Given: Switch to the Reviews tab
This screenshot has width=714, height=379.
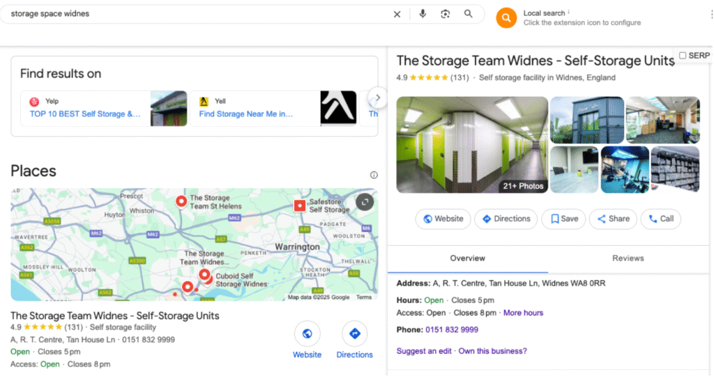Looking at the screenshot, I should 628,258.
